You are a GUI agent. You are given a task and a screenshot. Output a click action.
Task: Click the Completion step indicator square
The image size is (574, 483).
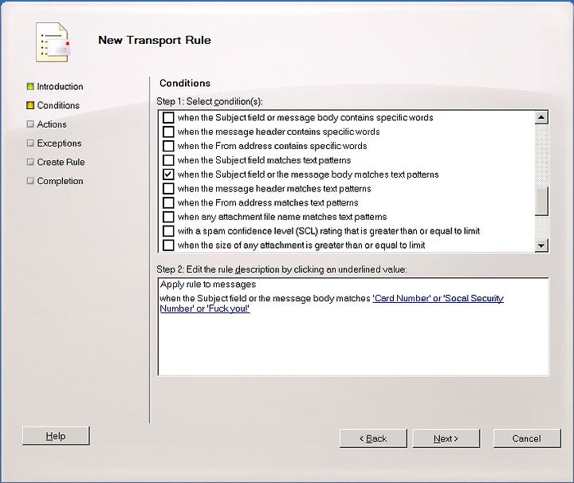click(30, 181)
